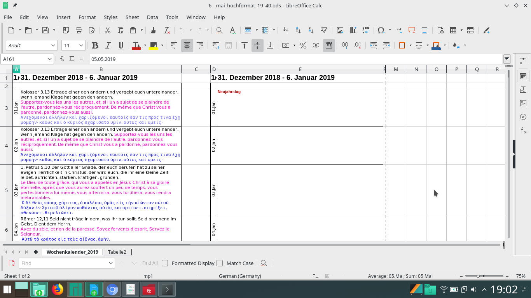Viewport: 531px width, 298px height.
Task: Click the Bold formatting icon
Action: click(x=95, y=45)
